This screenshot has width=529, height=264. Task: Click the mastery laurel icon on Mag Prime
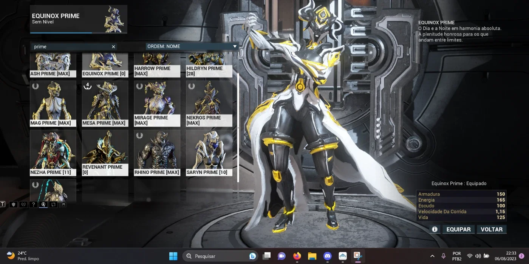tap(36, 86)
